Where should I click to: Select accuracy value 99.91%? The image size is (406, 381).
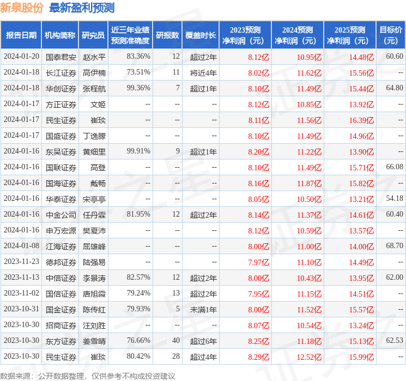click(x=138, y=151)
